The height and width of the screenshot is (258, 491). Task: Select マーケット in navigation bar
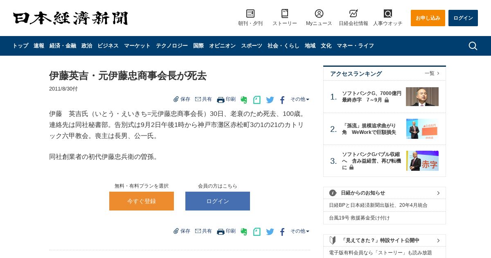pyautogui.click(x=137, y=46)
